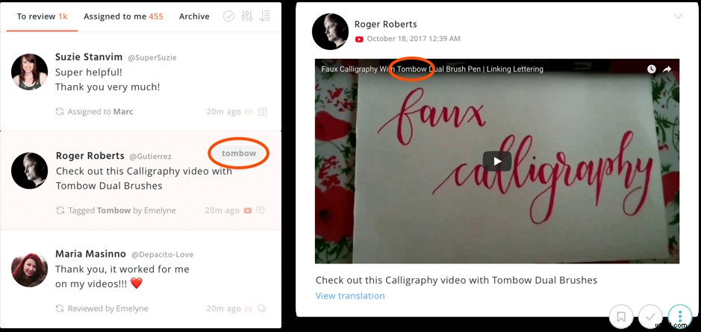
Task: Open the filter sliders icon in the inbox header
Action: click(247, 16)
